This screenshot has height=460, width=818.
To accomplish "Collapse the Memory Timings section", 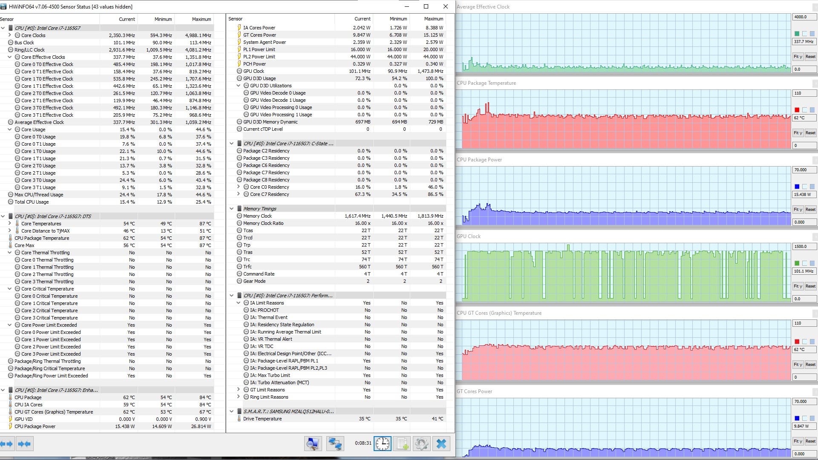I will 232,209.
